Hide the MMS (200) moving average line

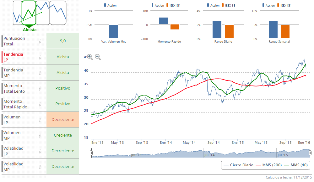(268, 165)
